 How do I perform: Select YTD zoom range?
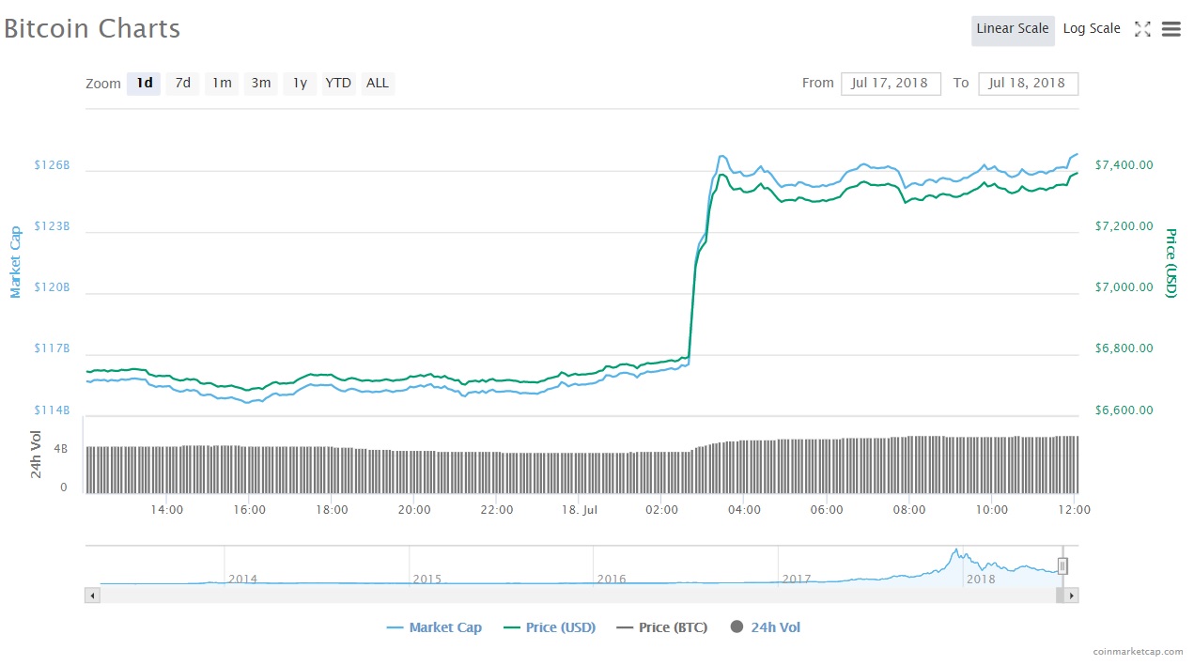pyautogui.click(x=338, y=84)
